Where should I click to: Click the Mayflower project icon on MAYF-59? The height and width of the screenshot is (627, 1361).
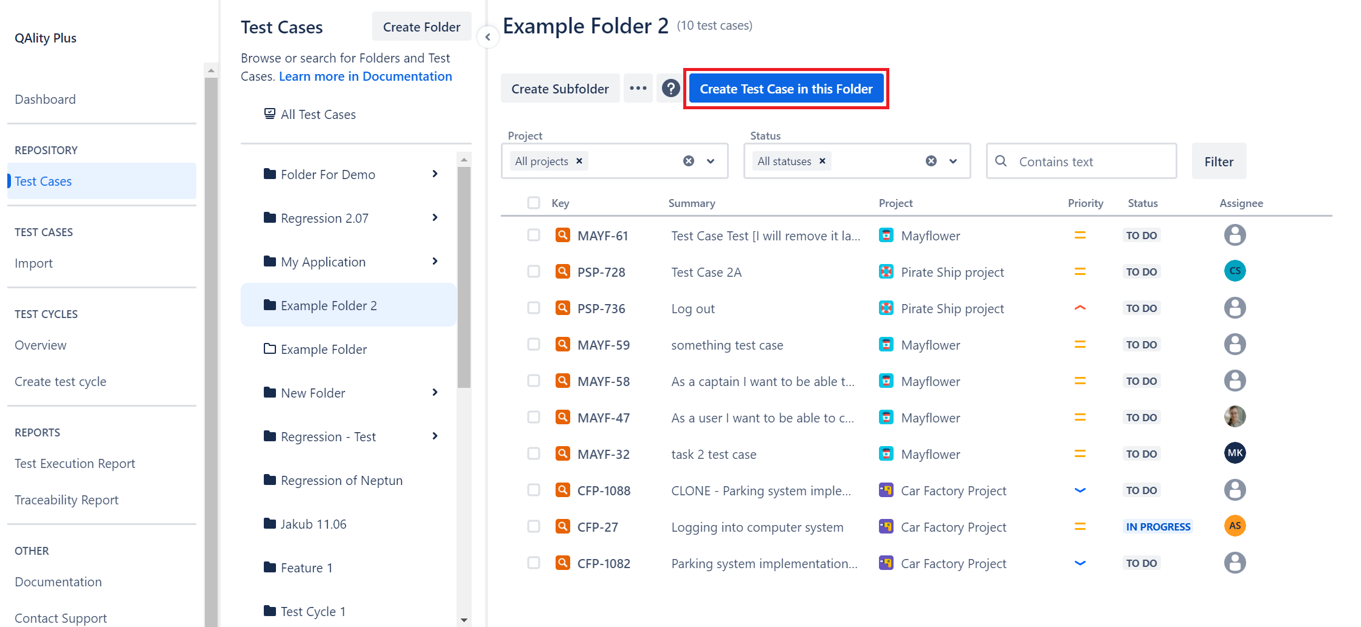tap(886, 344)
